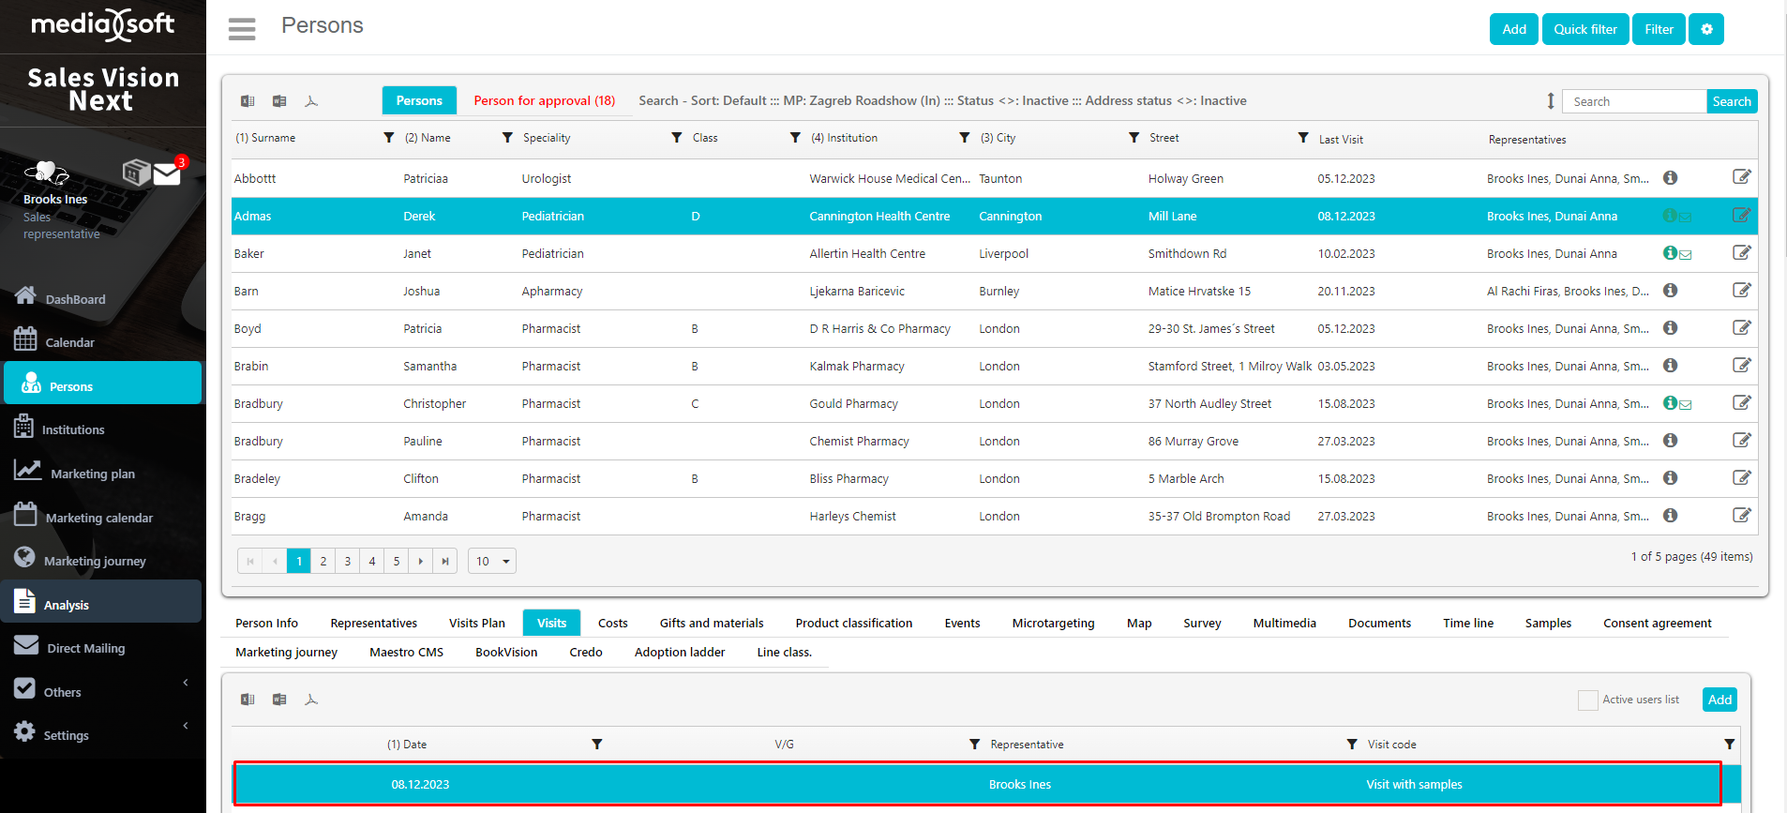Click into the persons Search field
Image resolution: width=1787 pixels, height=813 pixels.
(1633, 101)
